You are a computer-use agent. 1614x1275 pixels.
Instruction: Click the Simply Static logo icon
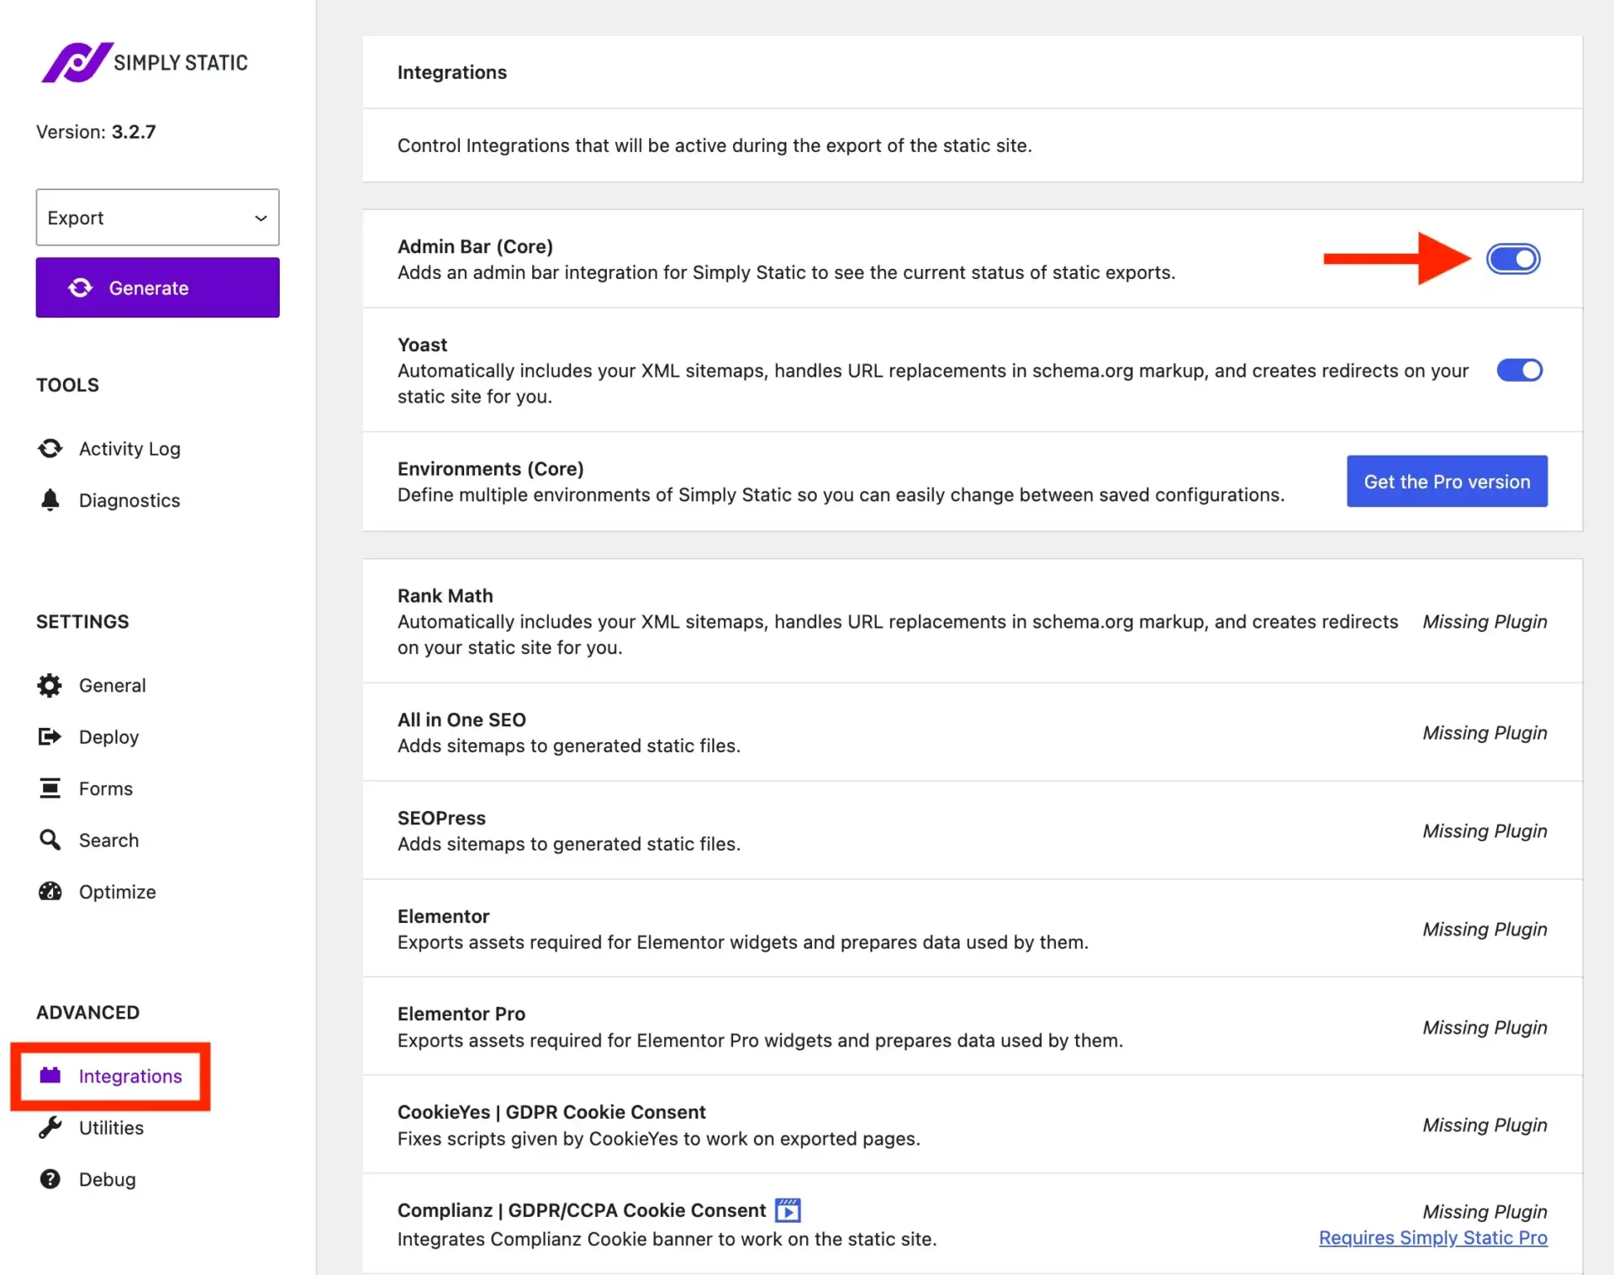[x=76, y=62]
